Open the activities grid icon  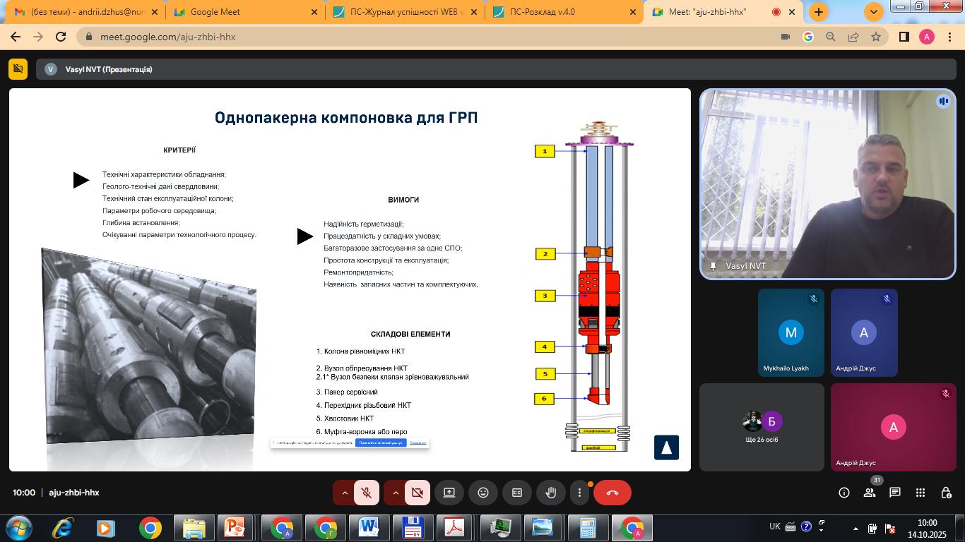point(920,493)
